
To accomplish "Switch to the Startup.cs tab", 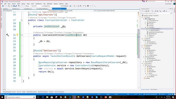I will click(x=5, y=9).
